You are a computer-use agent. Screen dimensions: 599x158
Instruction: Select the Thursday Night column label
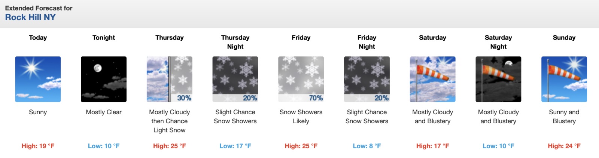tap(235, 42)
